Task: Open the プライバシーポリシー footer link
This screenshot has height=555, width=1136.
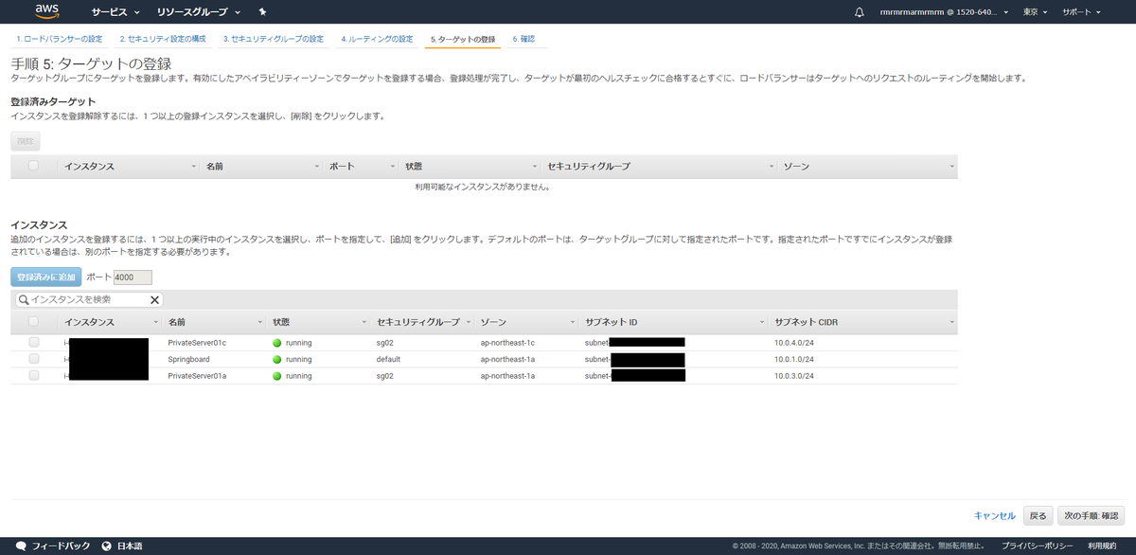Action: 1038,546
